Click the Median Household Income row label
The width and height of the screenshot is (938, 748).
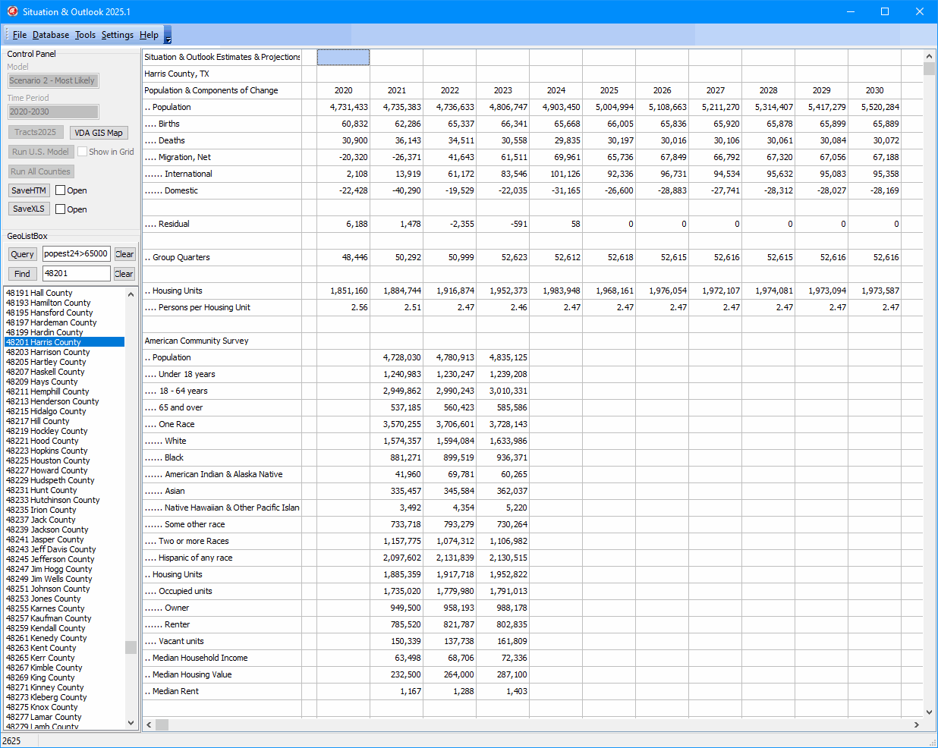(222, 658)
